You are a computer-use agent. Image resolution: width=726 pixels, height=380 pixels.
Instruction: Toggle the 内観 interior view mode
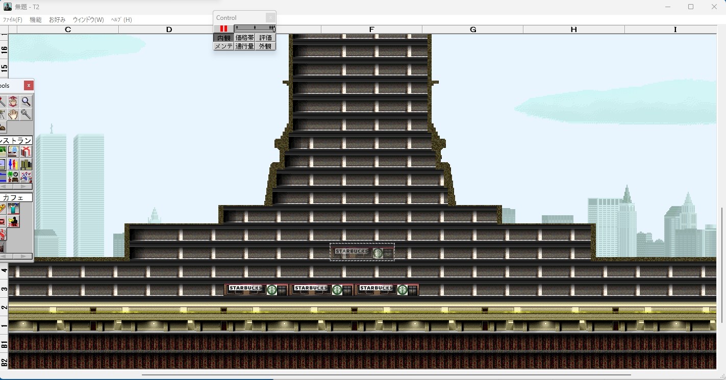(x=223, y=38)
